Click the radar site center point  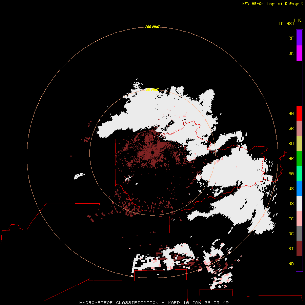click(152, 152)
